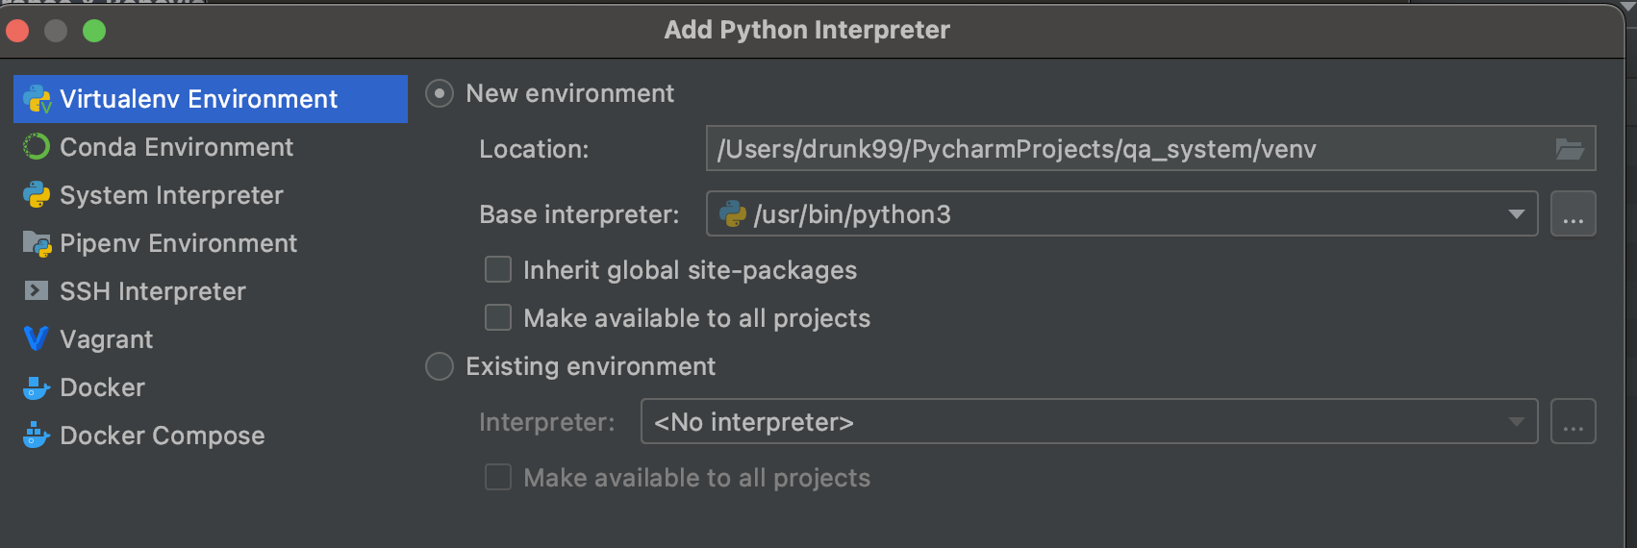Click the Conda Environment circle icon
The width and height of the screenshot is (1637, 548).
coord(37,147)
